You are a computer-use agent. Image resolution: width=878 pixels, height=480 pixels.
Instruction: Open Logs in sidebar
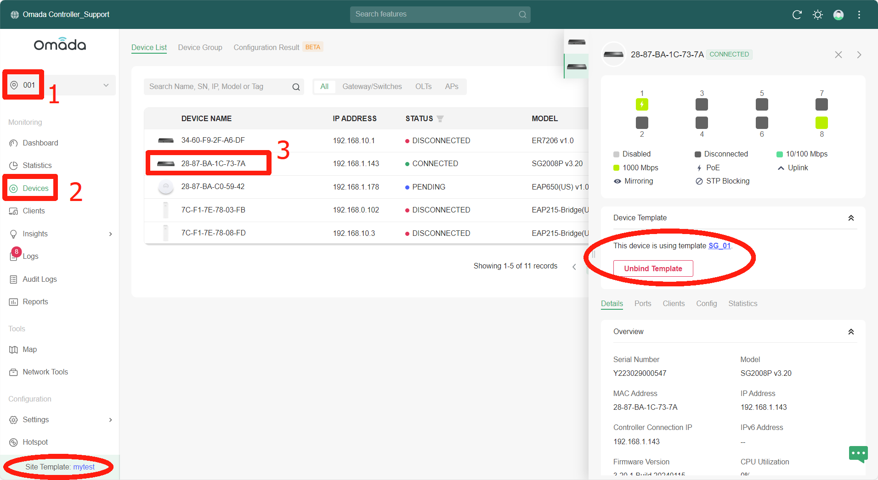click(30, 257)
